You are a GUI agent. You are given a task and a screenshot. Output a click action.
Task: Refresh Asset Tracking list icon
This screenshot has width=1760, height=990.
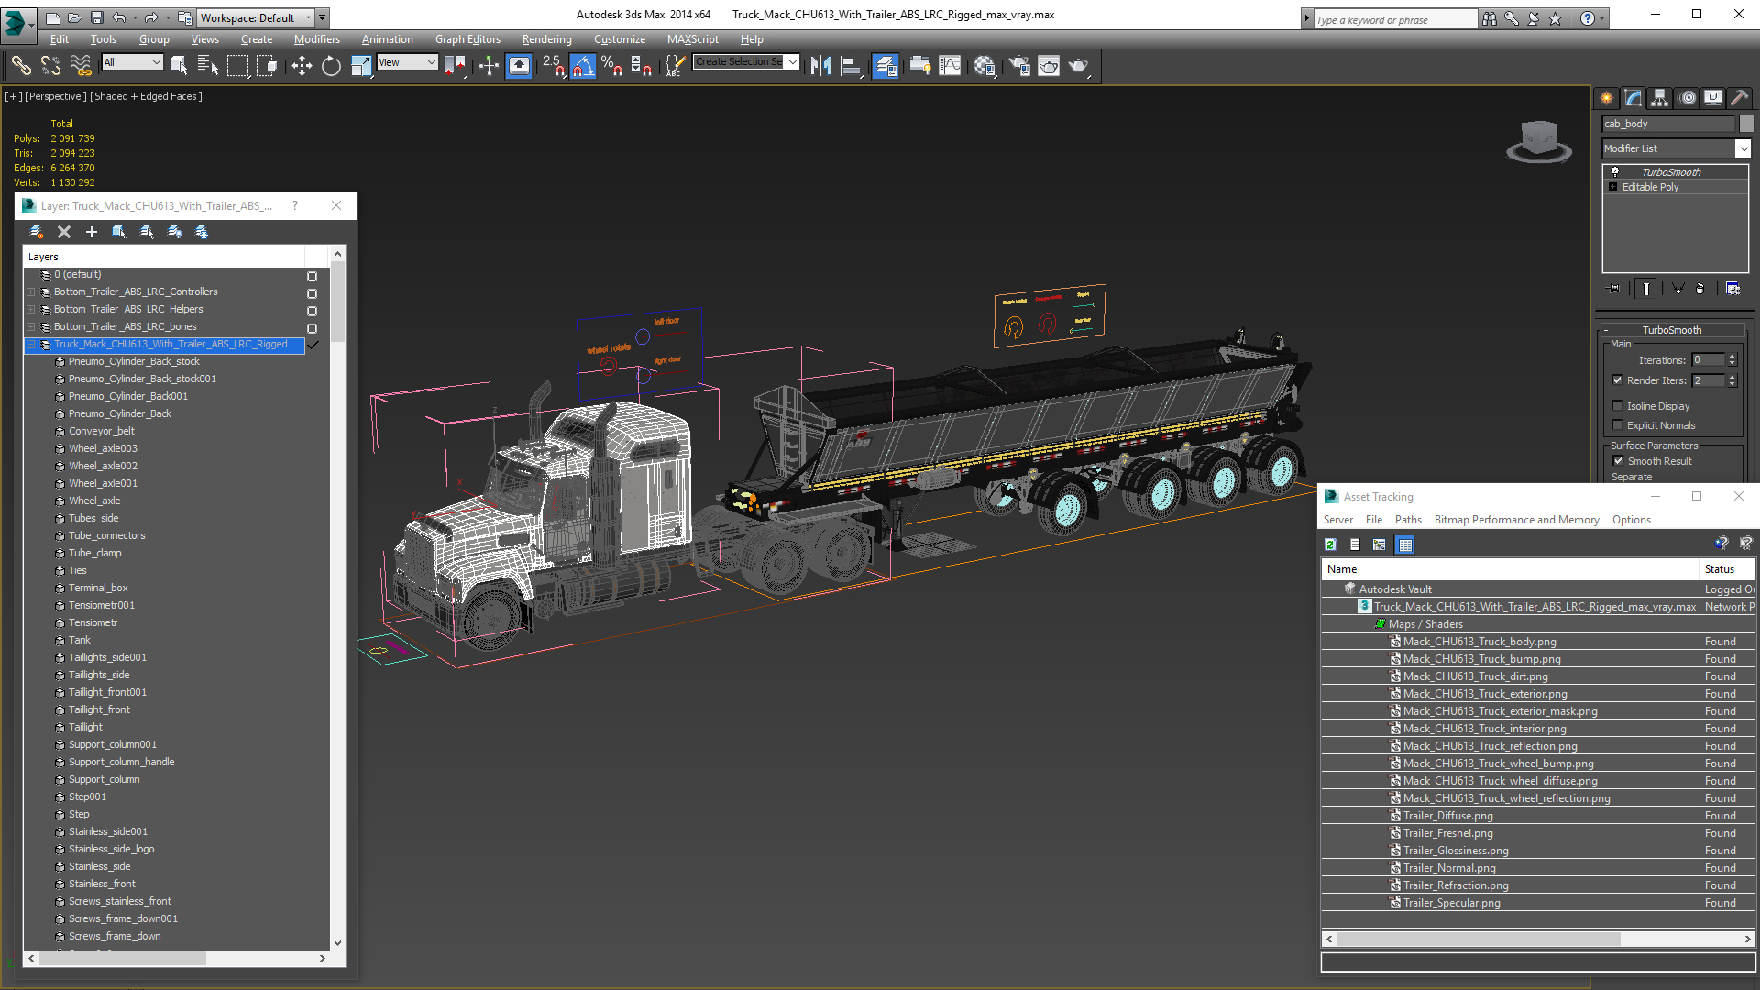(1330, 544)
